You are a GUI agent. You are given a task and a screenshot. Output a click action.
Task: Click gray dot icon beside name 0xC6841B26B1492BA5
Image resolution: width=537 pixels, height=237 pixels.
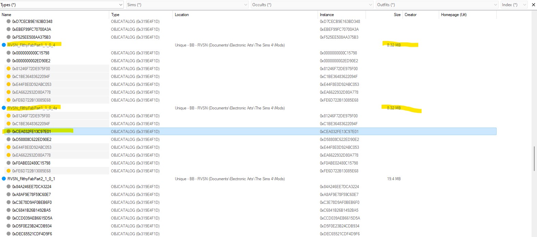click(9, 210)
